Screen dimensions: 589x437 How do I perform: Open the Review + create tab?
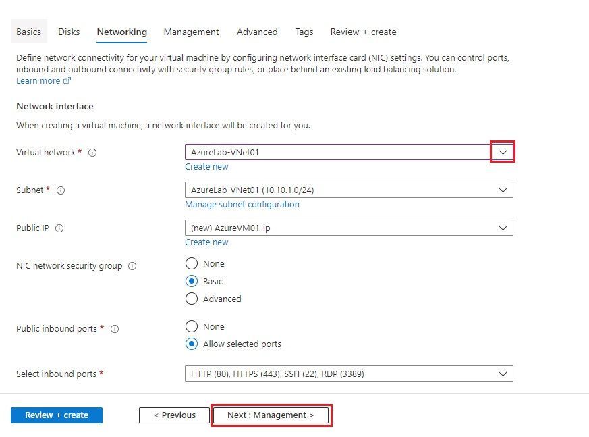[x=363, y=32]
